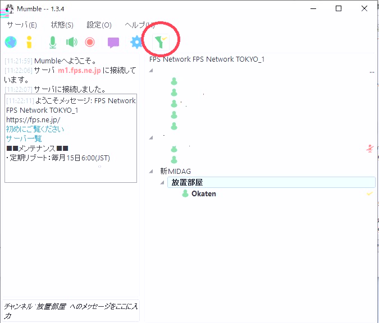Toggle the channel filter funnel icon
Screen dimensions: 379x323
[x=161, y=42]
